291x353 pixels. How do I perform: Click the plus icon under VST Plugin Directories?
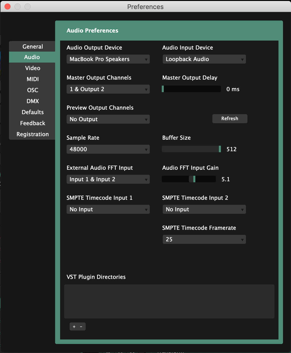74,327
